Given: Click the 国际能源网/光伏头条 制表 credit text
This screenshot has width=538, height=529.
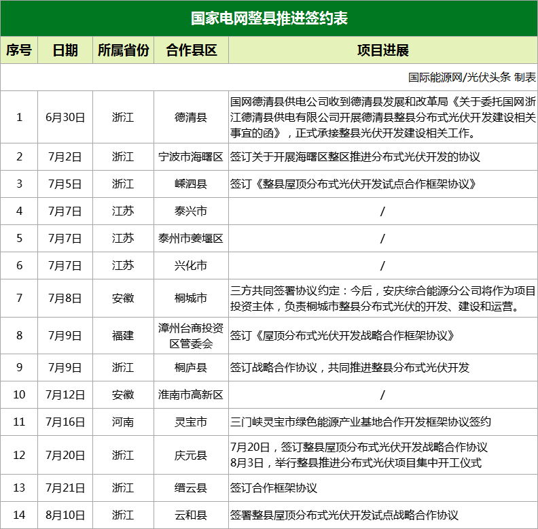Looking at the screenshot, I should coord(472,78).
